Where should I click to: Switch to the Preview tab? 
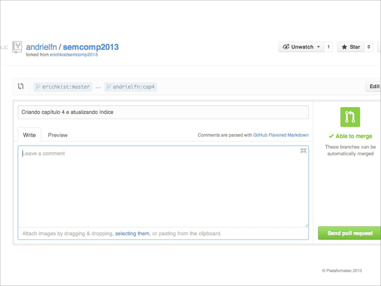(x=58, y=135)
